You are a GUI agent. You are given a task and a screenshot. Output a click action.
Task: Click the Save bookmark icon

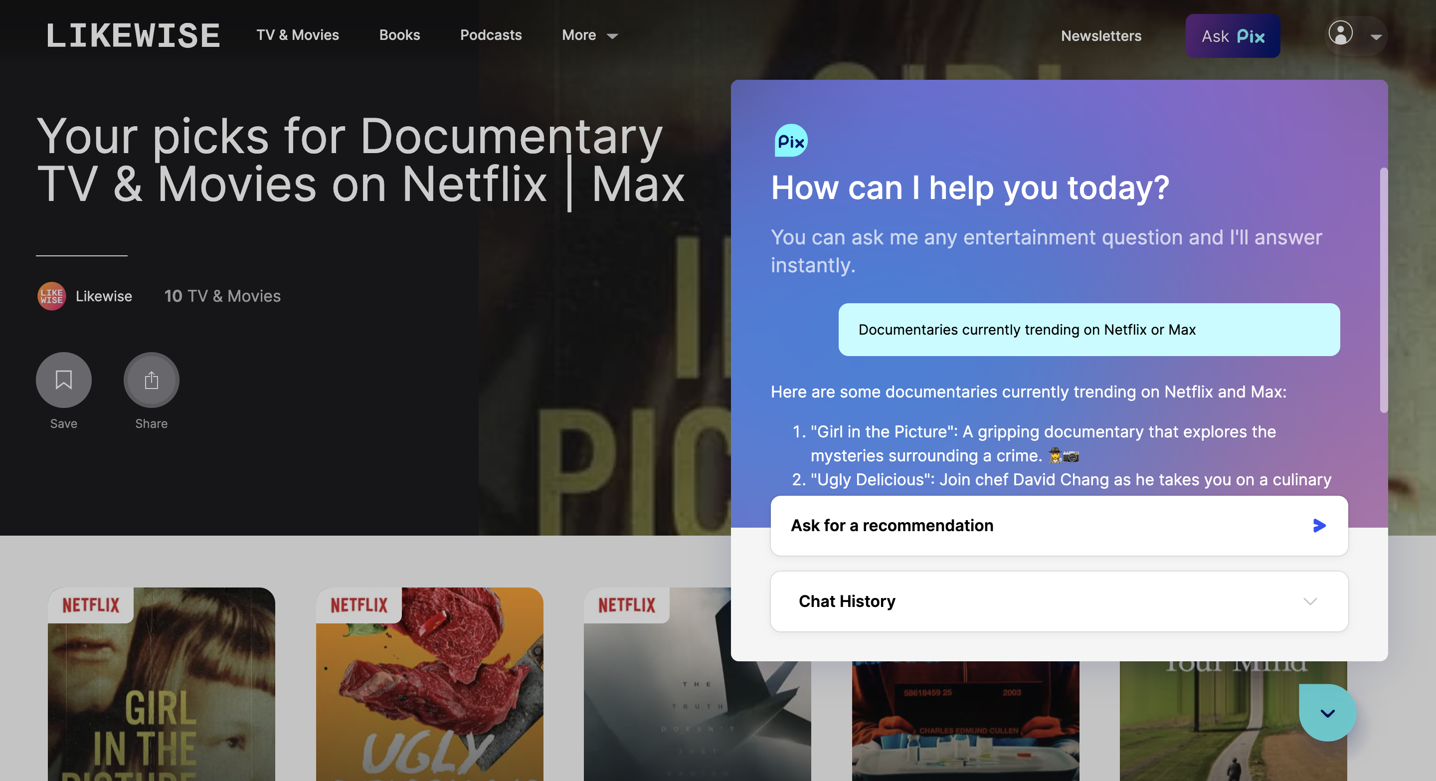coord(63,380)
